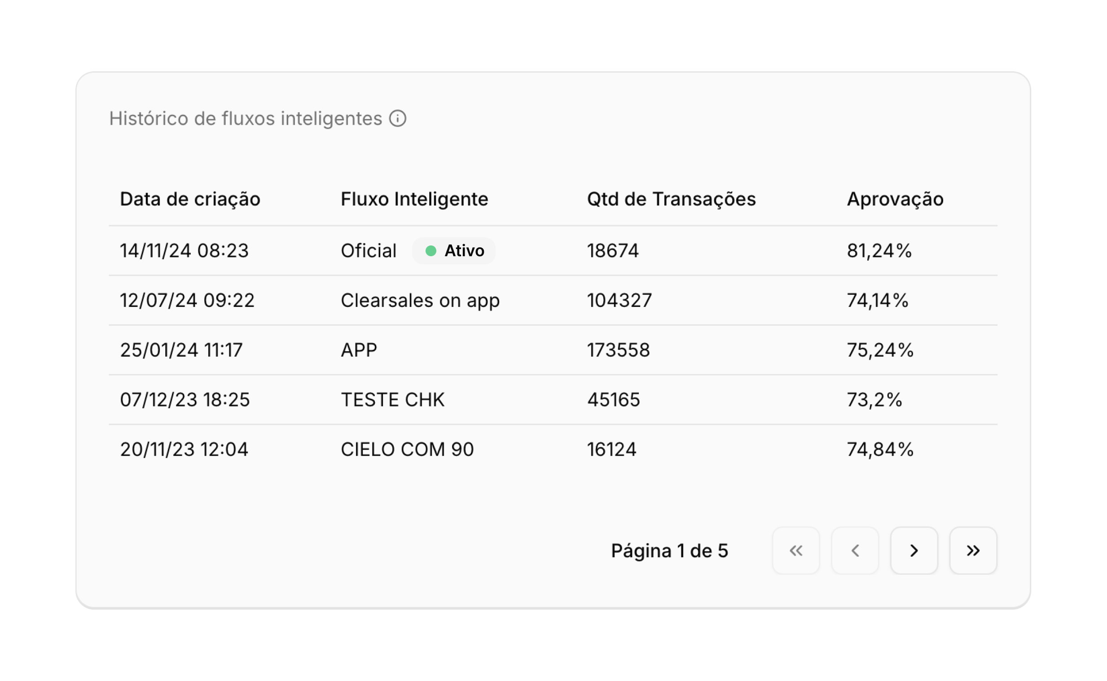Viewport: 1107px width, 681px height.
Task: Click transaction count 104327
Action: click(x=619, y=301)
